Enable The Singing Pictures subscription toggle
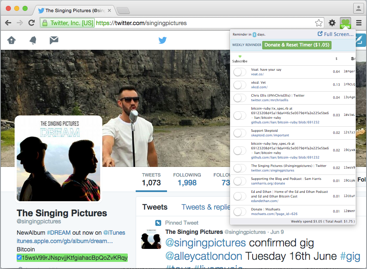The width and height of the screenshot is (367, 269). [240, 168]
